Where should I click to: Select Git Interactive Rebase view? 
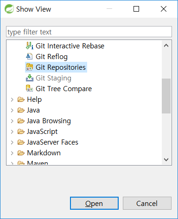(x=70, y=46)
